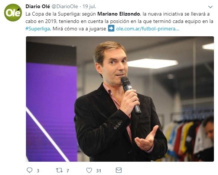Retweet using the retweet arrows icon
Viewport: 218px width, 175px height.
[x=59, y=170]
